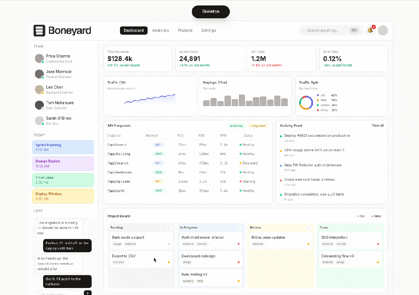Open the user profile avatar in header
This screenshot has width=419, height=295.
(383, 30)
